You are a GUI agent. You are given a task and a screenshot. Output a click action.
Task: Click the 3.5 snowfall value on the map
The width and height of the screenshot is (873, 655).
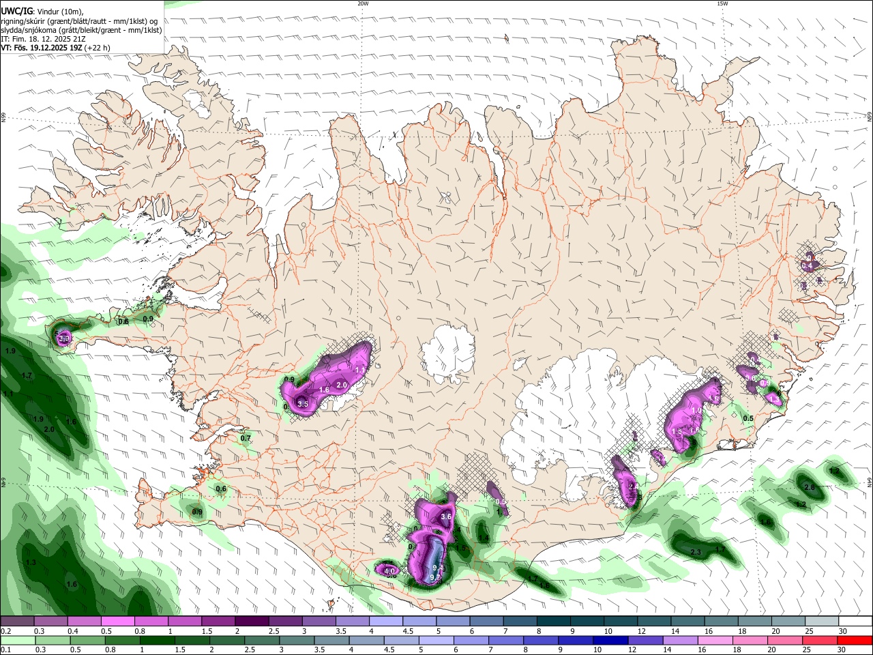[x=303, y=404]
